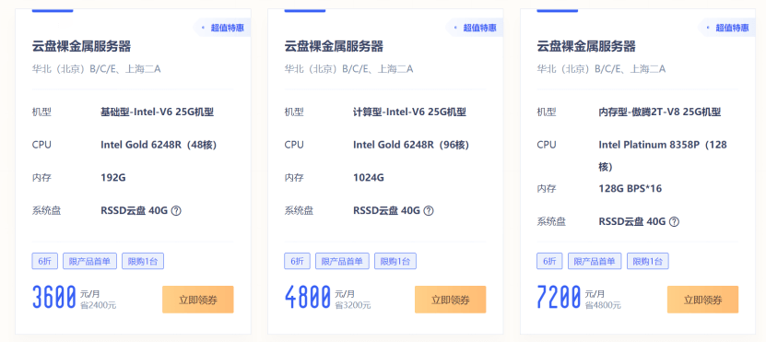This screenshot has width=766, height=342.
Task: Open the RSSD cloud disk help icon on the 3600元 card
Action: 176,211
